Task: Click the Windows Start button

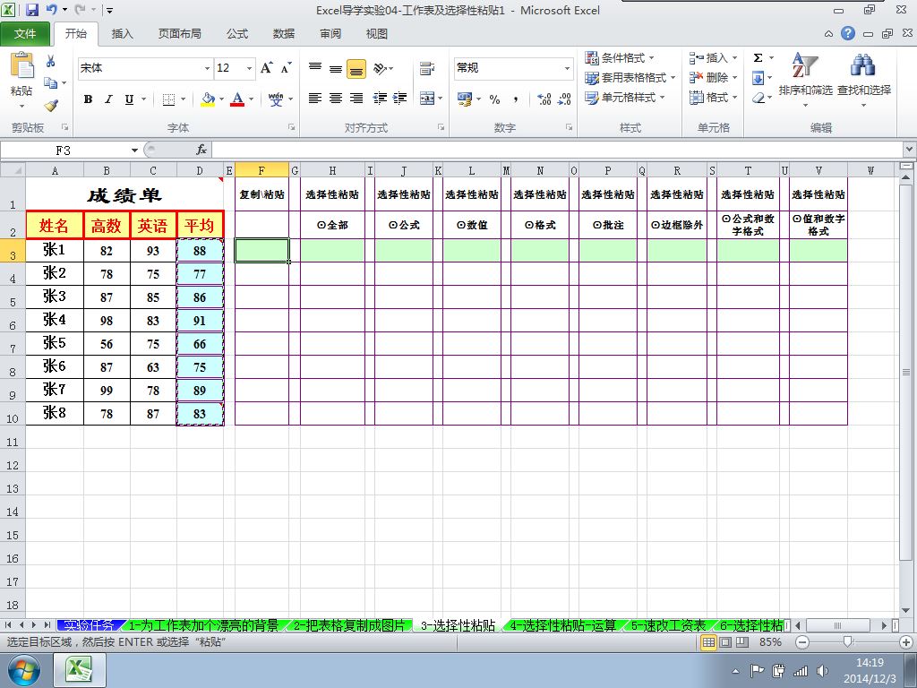Action: (24, 670)
